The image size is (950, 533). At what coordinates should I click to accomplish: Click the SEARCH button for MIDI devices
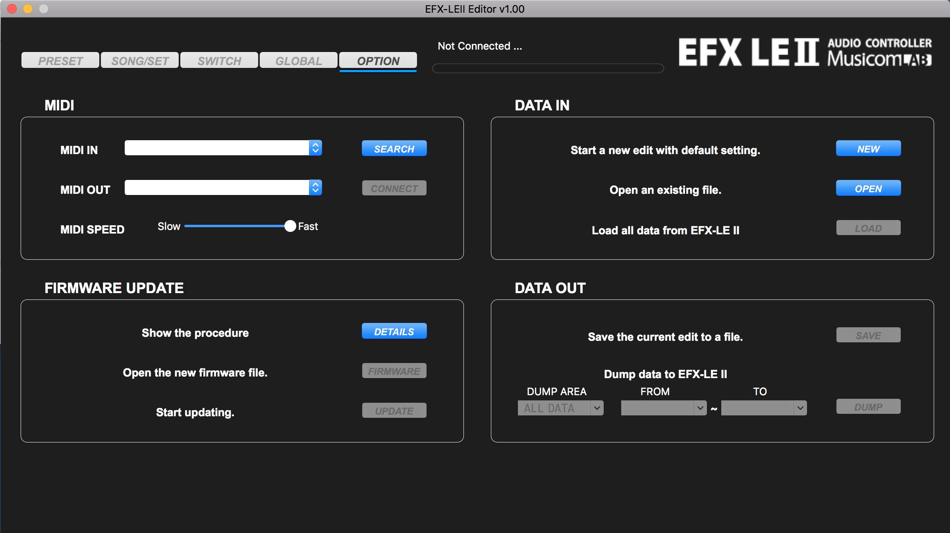[x=394, y=149]
